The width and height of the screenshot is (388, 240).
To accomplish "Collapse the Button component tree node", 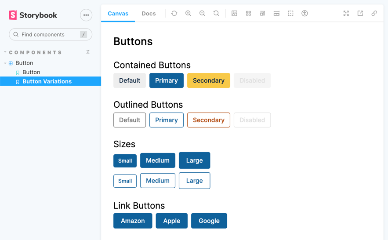I will coord(5,63).
